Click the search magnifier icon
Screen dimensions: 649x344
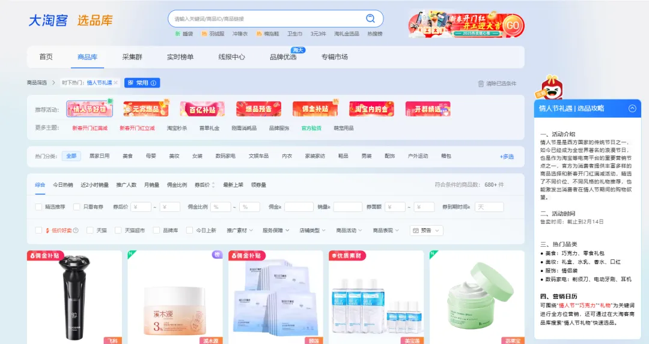(x=370, y=18)
